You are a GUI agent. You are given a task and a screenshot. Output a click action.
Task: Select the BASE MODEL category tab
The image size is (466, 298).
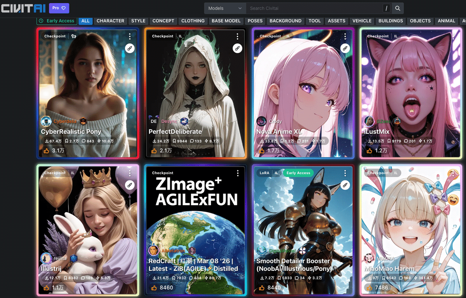226,21
